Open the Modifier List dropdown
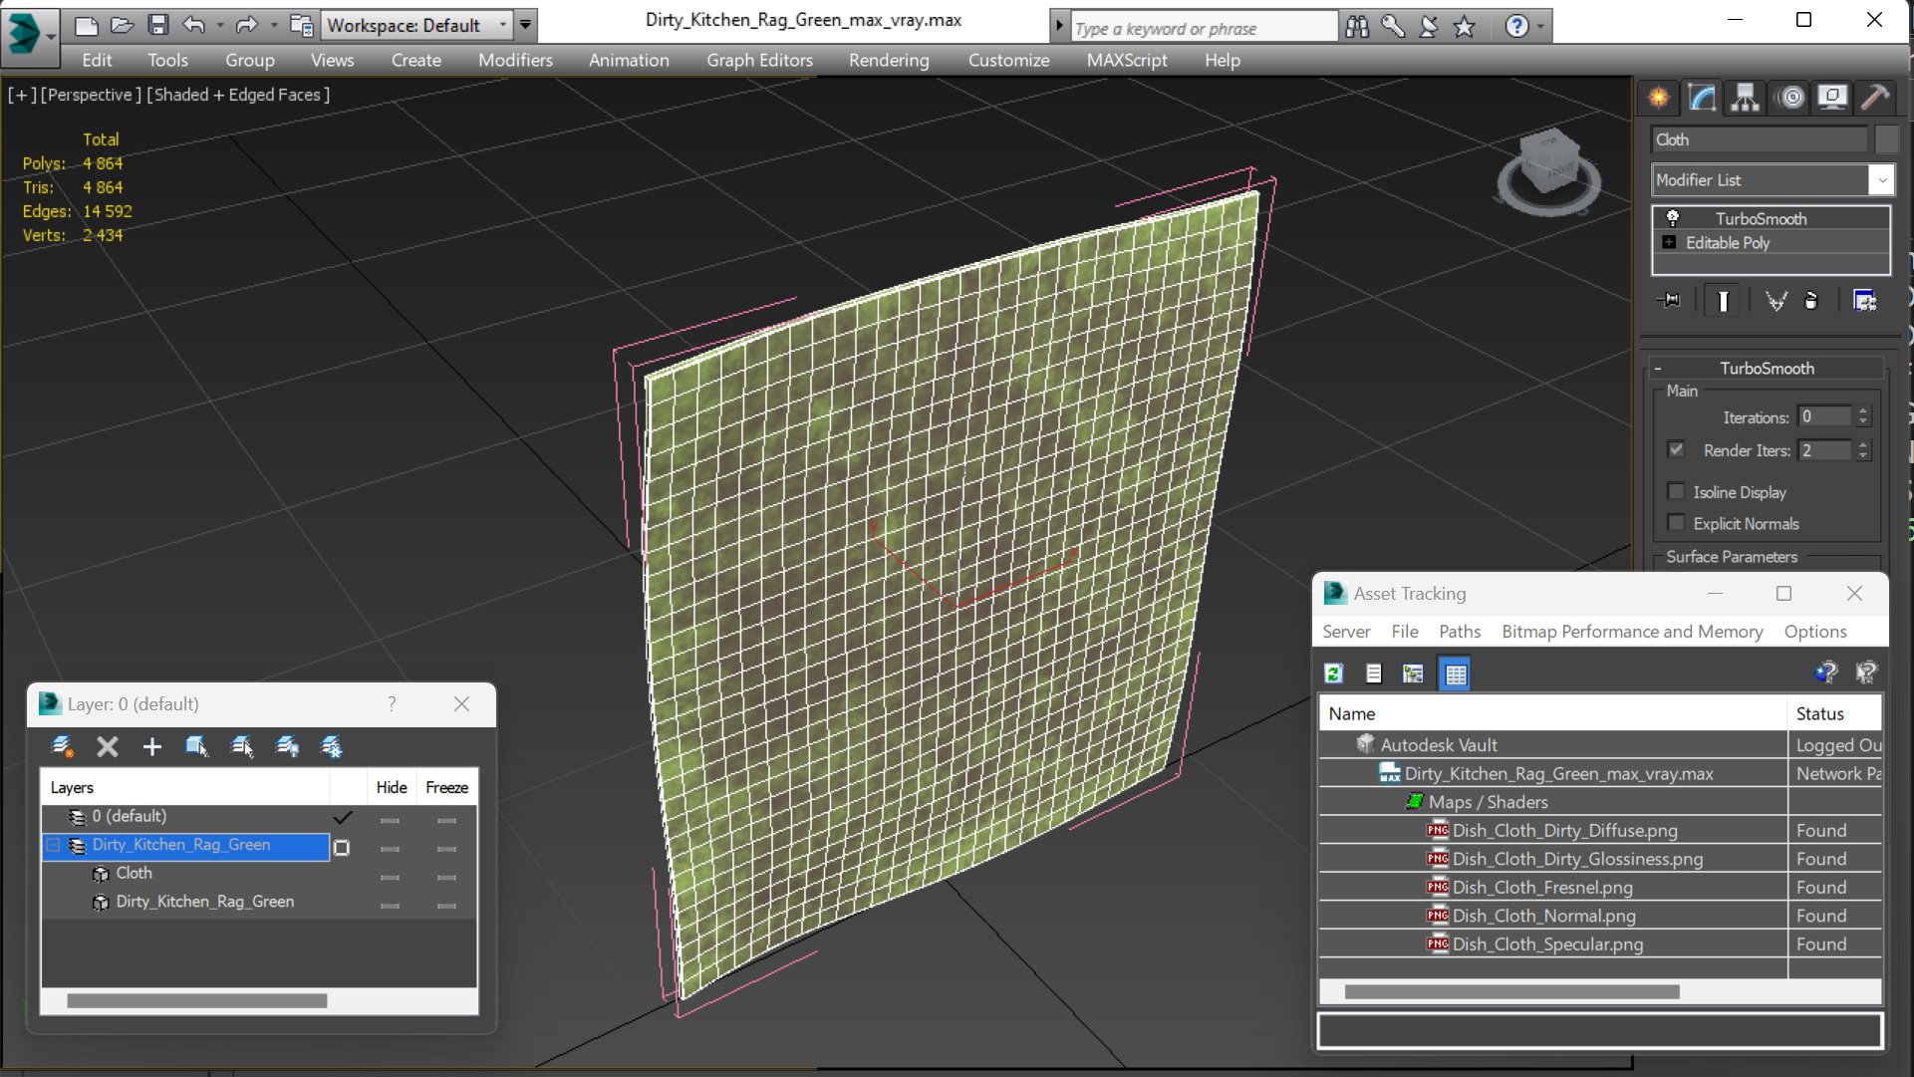Viewport: 1914px width, 1077px height. [x=1881, y=180]
